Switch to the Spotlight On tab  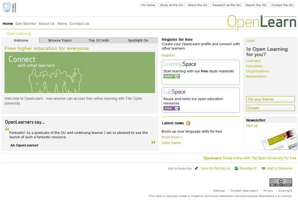point(138,40)
